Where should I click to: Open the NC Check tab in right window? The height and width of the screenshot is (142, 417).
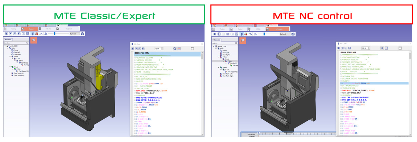pyautogui.click(x=279, y=29)
